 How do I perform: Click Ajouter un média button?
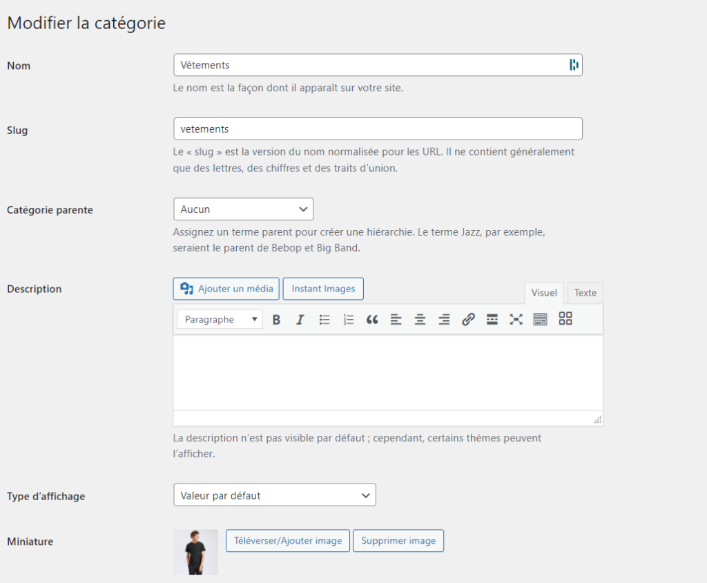(226, 289)
